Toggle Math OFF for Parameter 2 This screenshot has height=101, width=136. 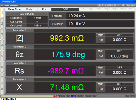[119, 51]
